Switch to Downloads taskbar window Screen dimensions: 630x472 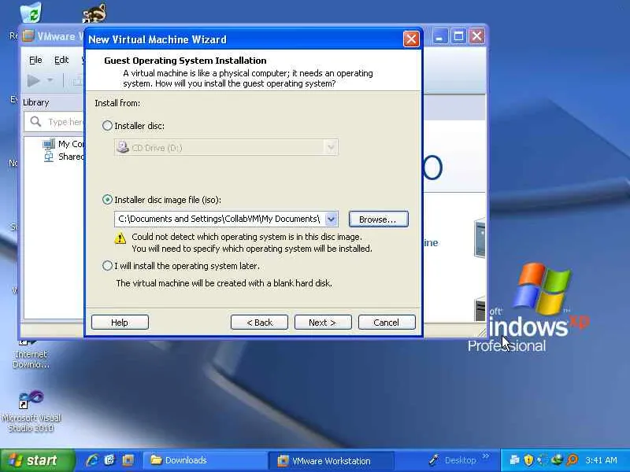pos(204,460)
